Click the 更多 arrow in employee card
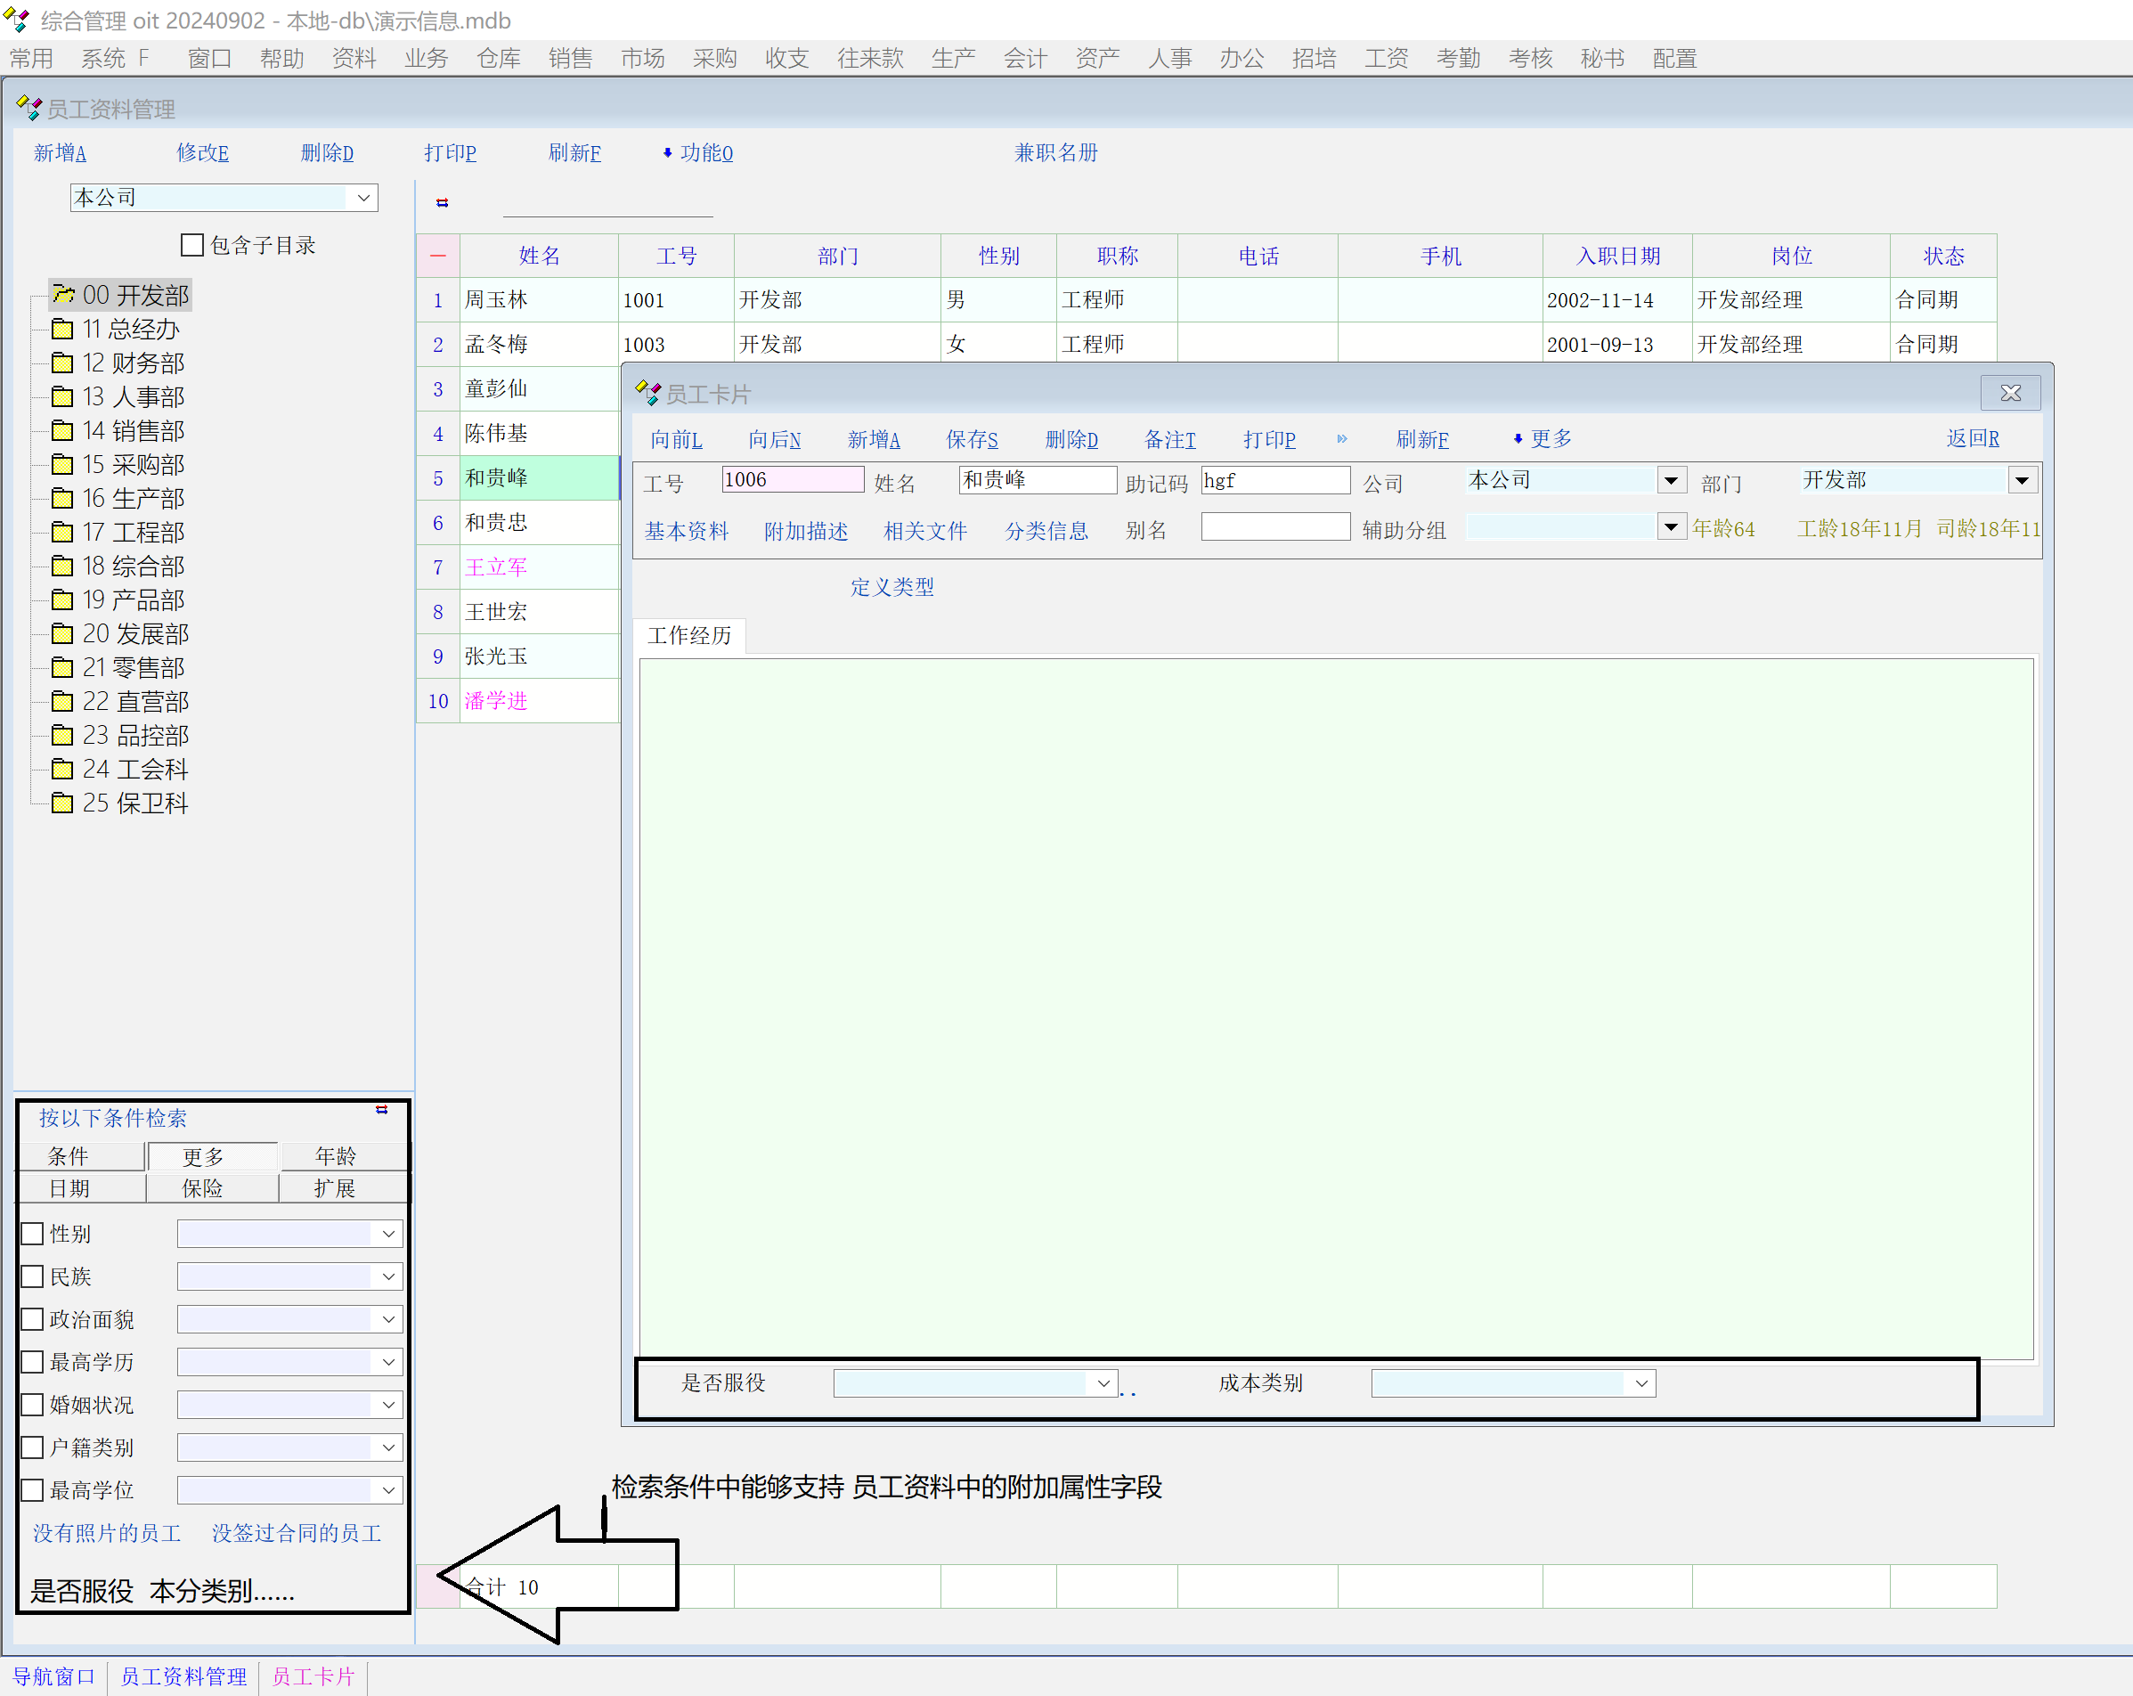Screen dimensions: 2133x1696 coord(1542,439)
